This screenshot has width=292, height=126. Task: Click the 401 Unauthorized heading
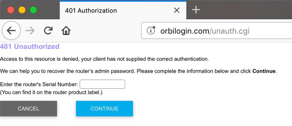pyautogui.click(x=30, y=46)
